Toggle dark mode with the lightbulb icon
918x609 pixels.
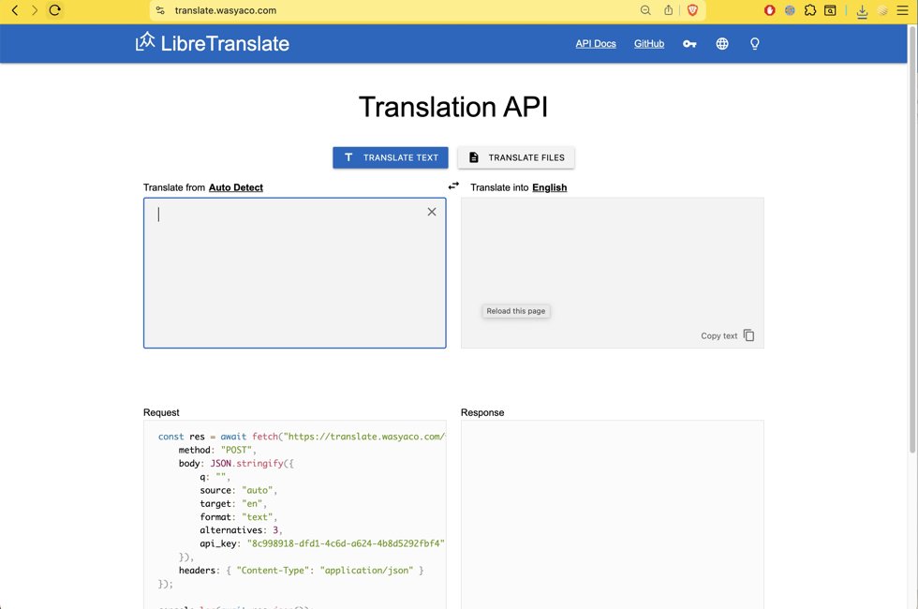pyautogui.click(x=754, y=43)
